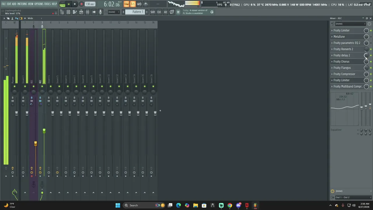Click the help chat bubble icon

[172, 12]
